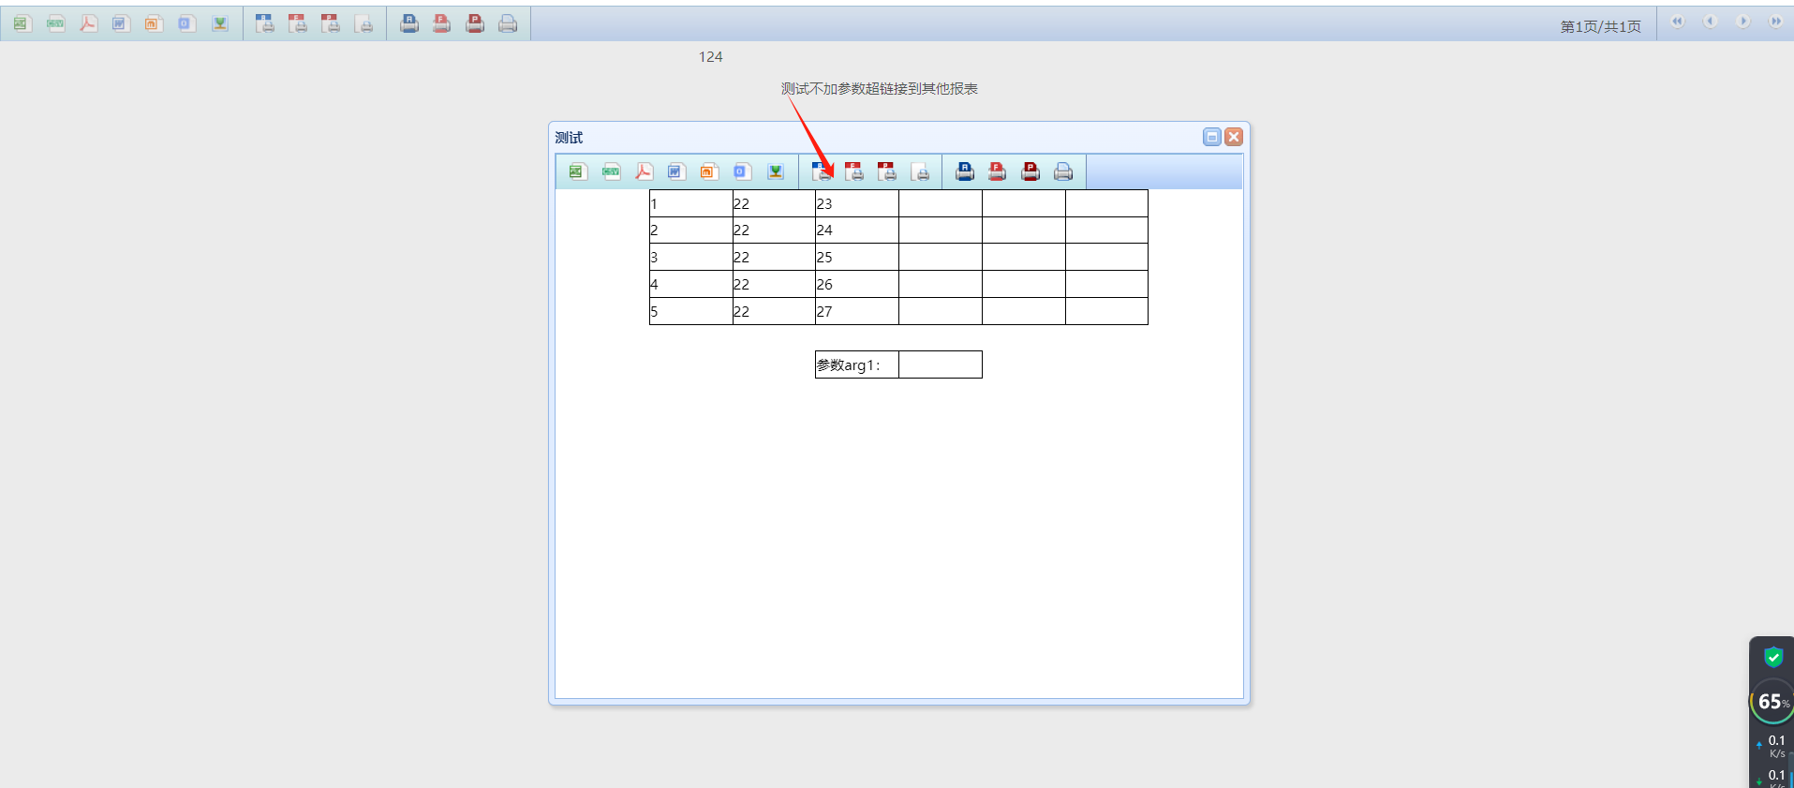Open blue 'A' print preview in main toolbar
The width and height of the screenshot is (1794, 788).
click(x=265, y=23)
